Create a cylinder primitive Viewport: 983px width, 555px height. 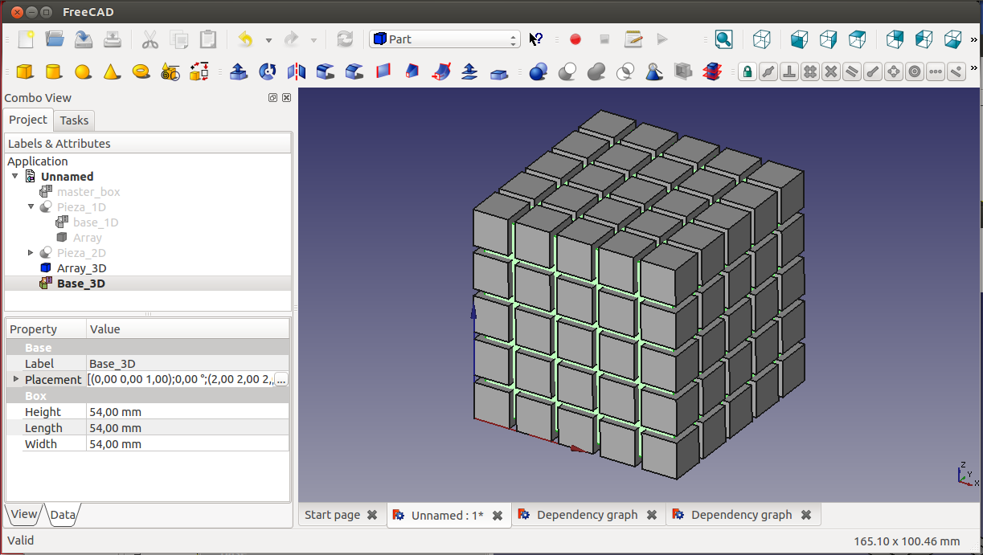click(x=54, y=71)
